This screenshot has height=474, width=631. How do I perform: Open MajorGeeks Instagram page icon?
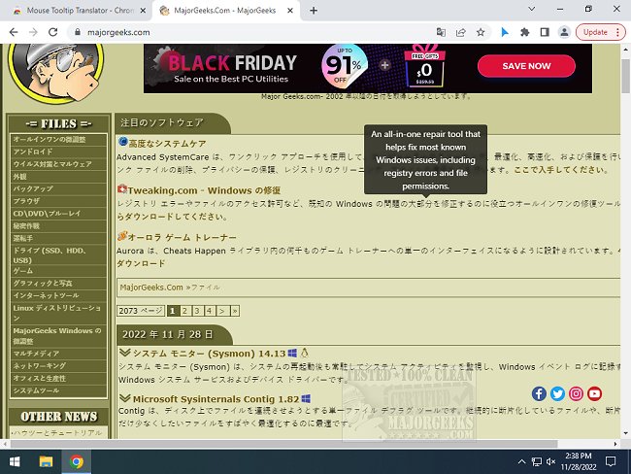pyautogui.click(x=576, y=393)
